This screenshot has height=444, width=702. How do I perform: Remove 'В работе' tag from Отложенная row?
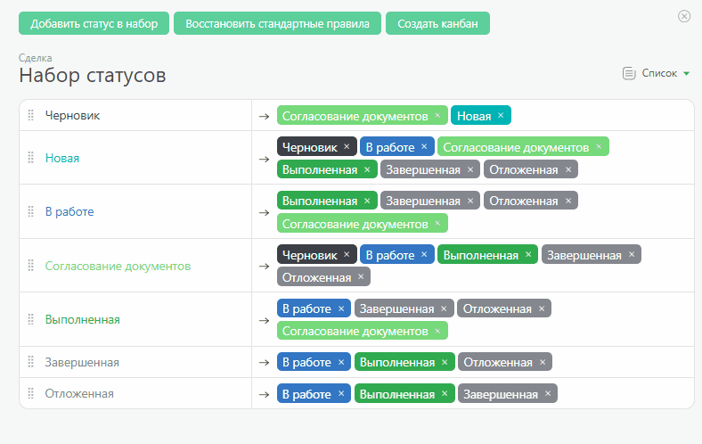[x=341, y=393]
